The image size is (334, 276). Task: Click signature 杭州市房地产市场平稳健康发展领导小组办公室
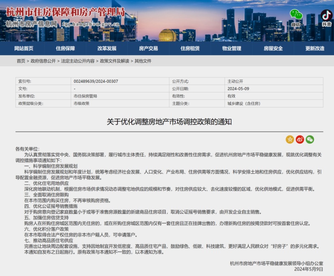coord(276,264)
